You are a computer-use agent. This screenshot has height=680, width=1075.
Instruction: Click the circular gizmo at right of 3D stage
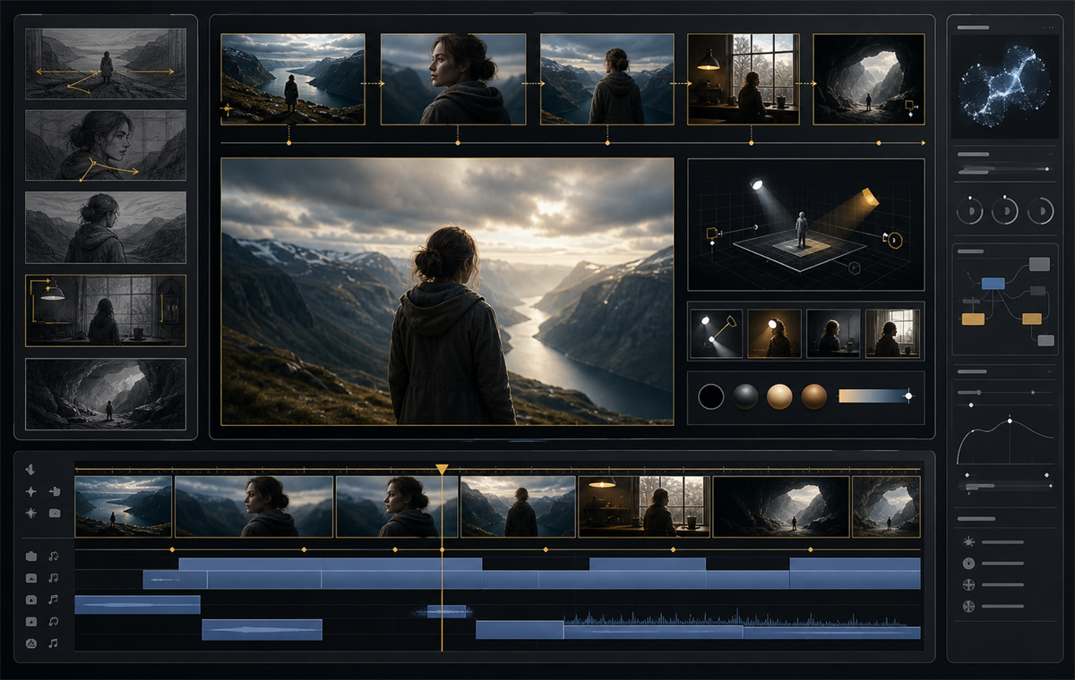tap(893, 240)
